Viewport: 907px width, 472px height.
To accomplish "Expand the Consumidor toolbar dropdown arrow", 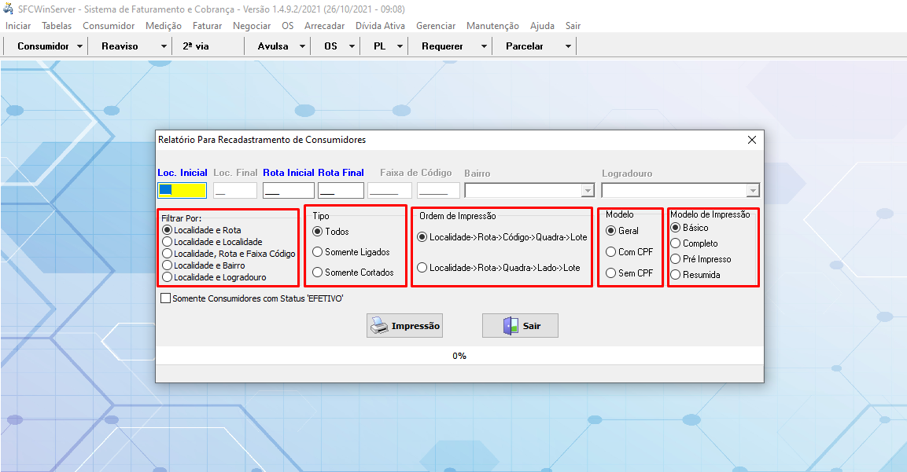I will (x=80, y=46).
